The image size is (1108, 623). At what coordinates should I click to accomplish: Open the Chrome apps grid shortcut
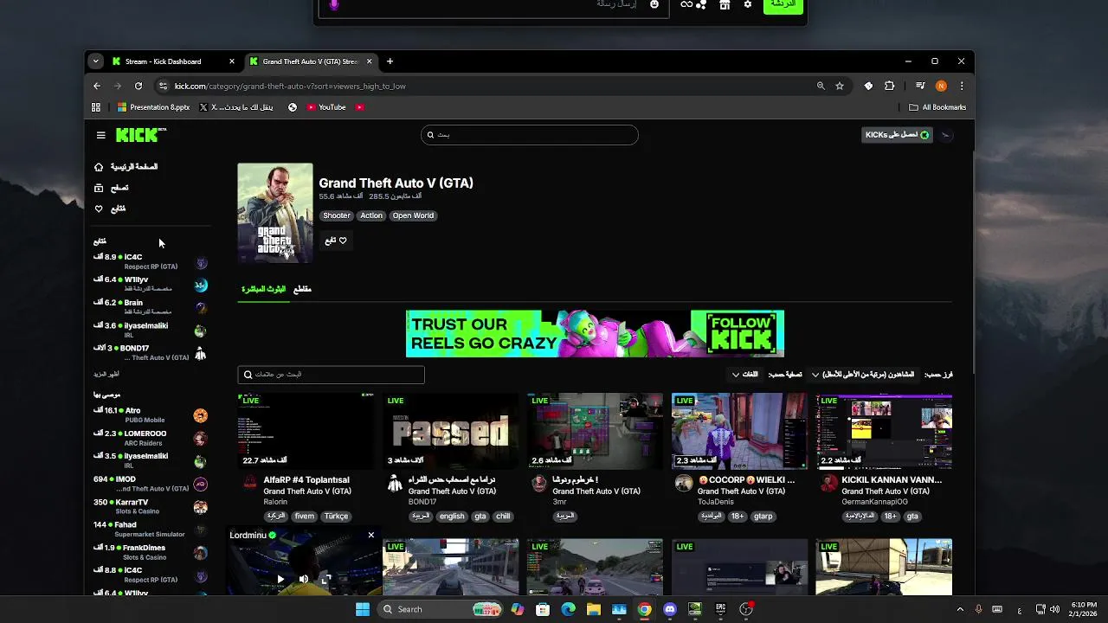point(96,107)
